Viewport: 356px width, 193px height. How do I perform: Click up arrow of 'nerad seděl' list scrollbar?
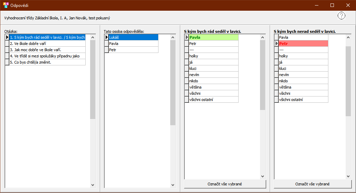pos(348,37)
